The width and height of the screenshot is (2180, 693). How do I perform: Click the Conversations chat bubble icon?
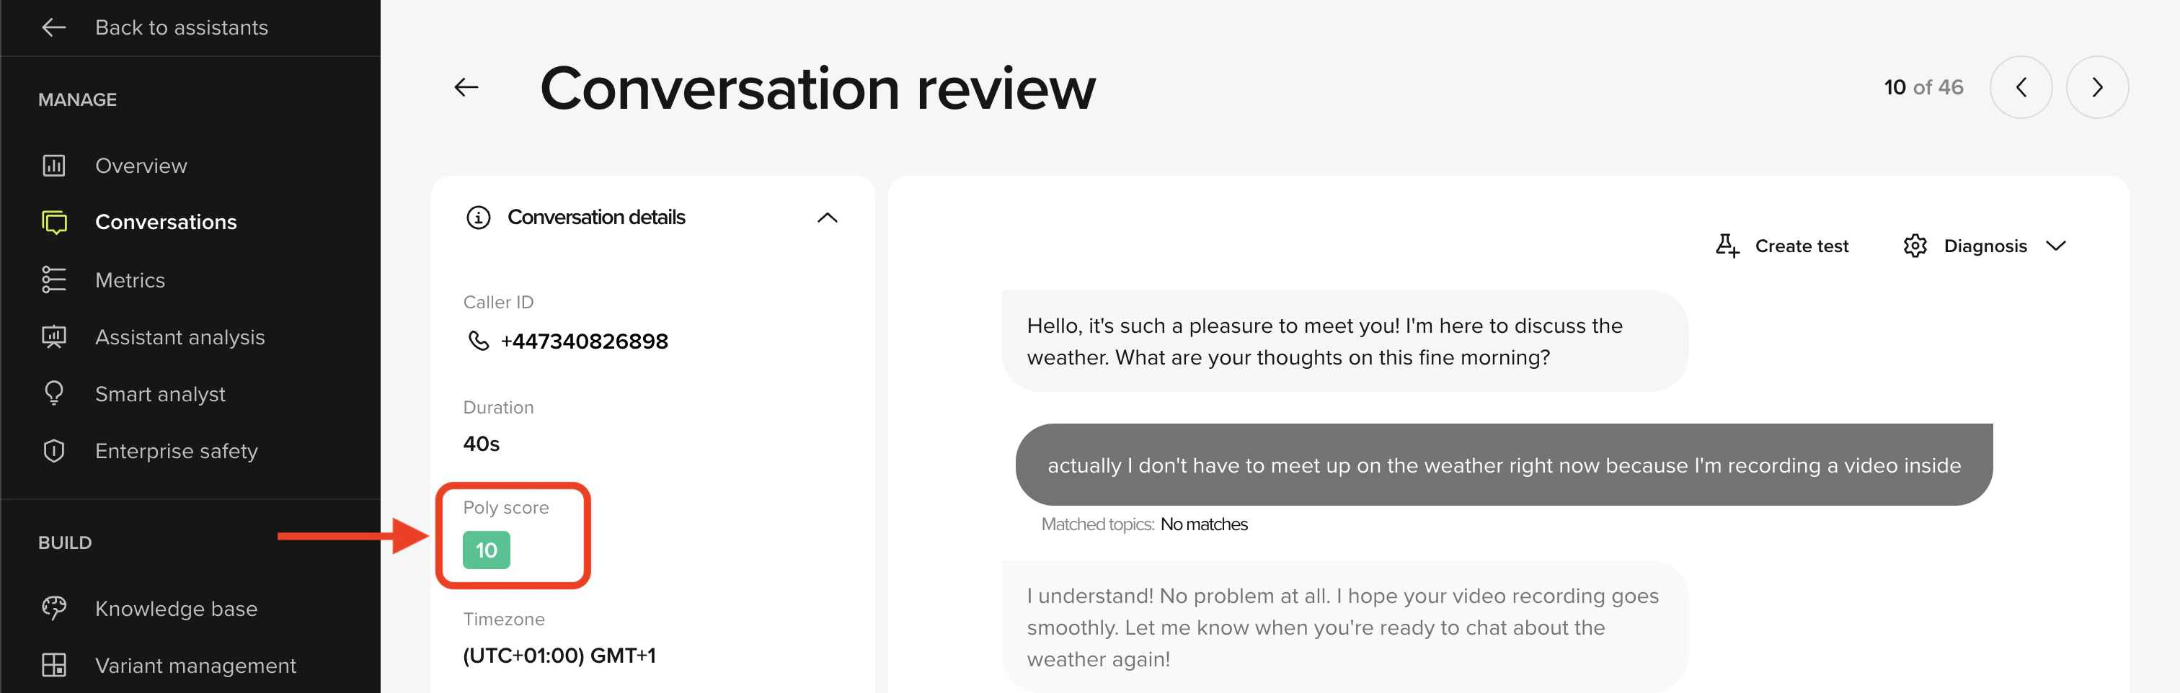click(54, 222)
